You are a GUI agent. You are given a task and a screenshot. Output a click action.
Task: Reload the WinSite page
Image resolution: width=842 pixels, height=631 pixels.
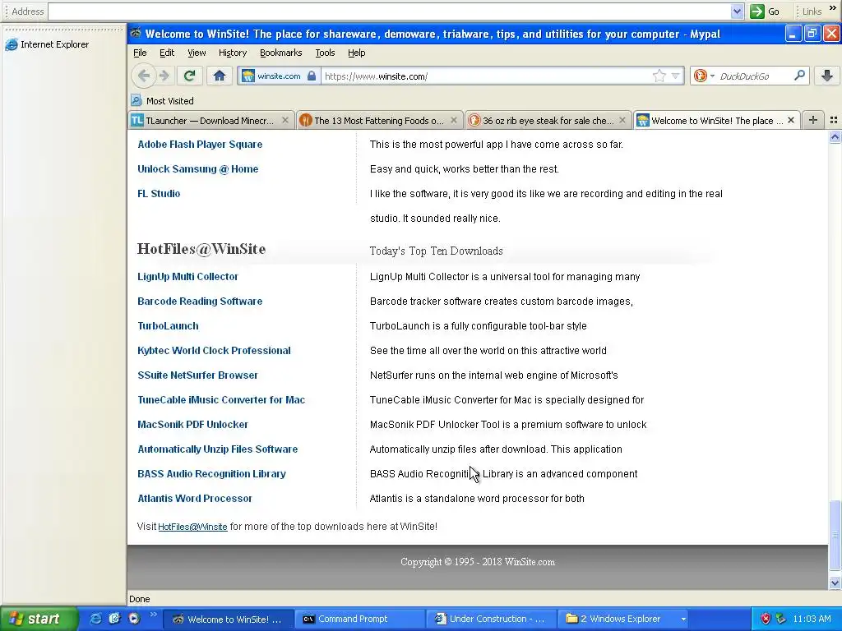(x=189, y=76)
